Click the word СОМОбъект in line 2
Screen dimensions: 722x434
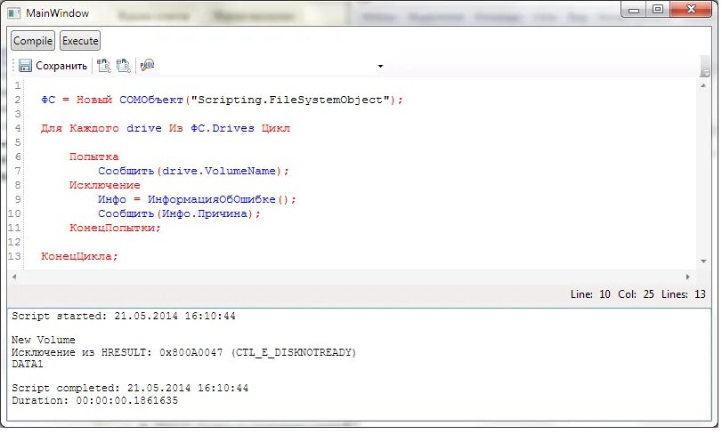pyautogui.click(x=151, y=100)
